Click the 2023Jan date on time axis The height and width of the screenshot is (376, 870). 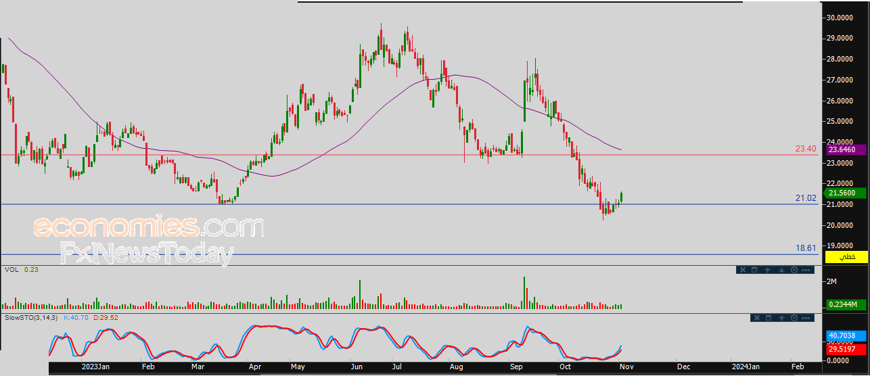[96, 367]
